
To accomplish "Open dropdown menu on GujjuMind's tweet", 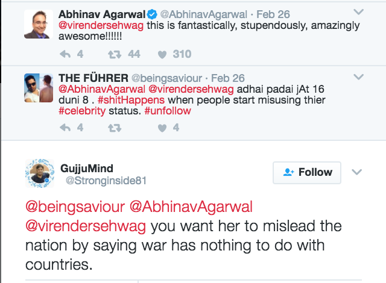I will (356, 172).
